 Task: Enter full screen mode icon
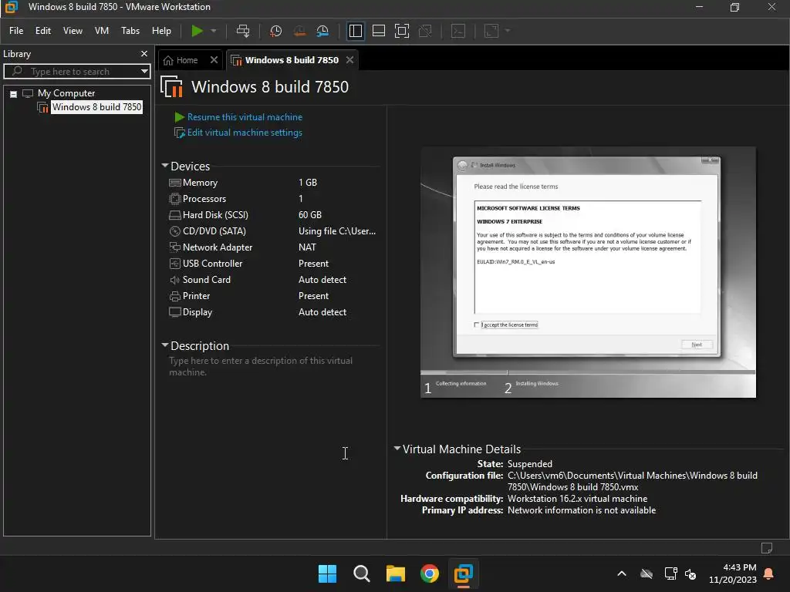pos(401,31)
